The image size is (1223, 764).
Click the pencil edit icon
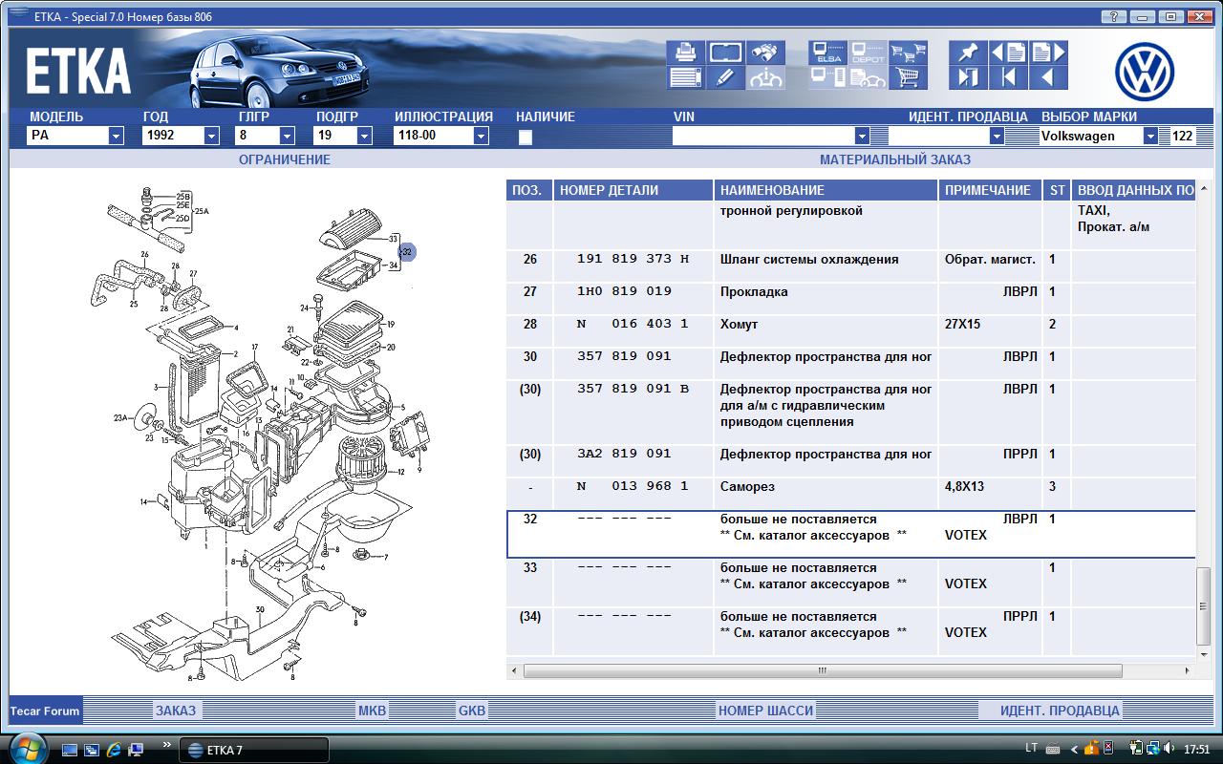click(x=726, y=78)
